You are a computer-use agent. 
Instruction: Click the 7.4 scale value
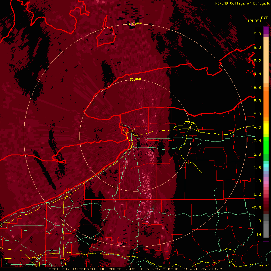click(x=257, y=74)
